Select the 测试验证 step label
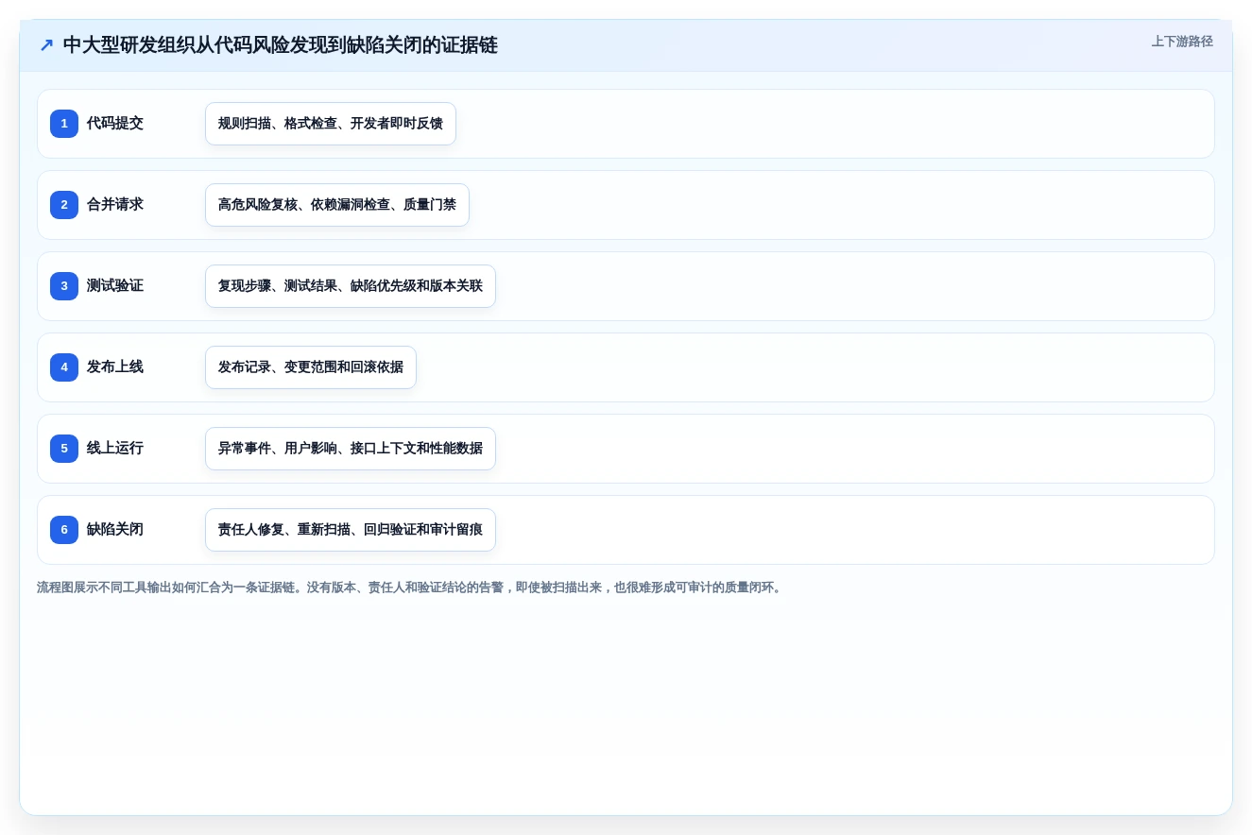The height and width of the screenshot is (835, 1252). (x=115, y=286)
